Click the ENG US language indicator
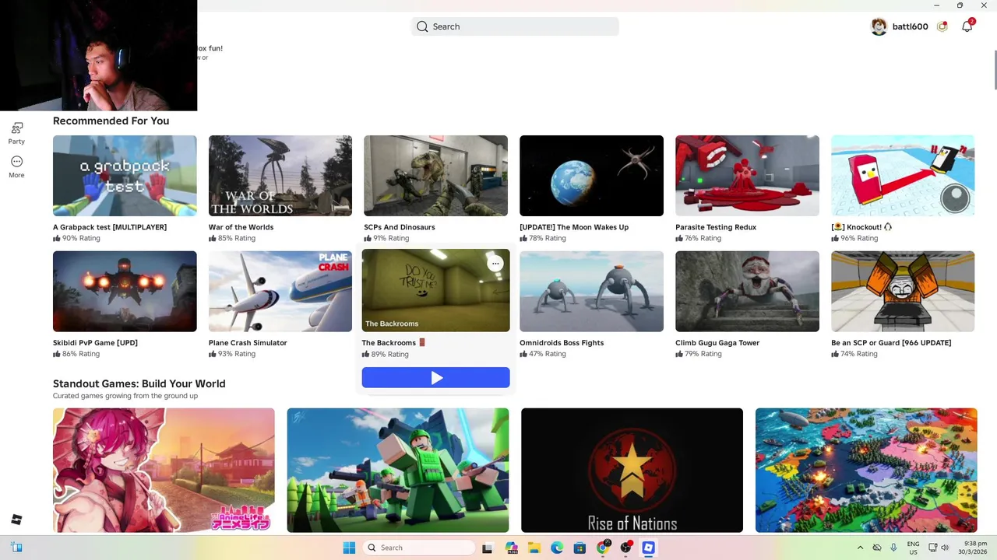This screenshot has width=997, height=560. click(913, 548)
